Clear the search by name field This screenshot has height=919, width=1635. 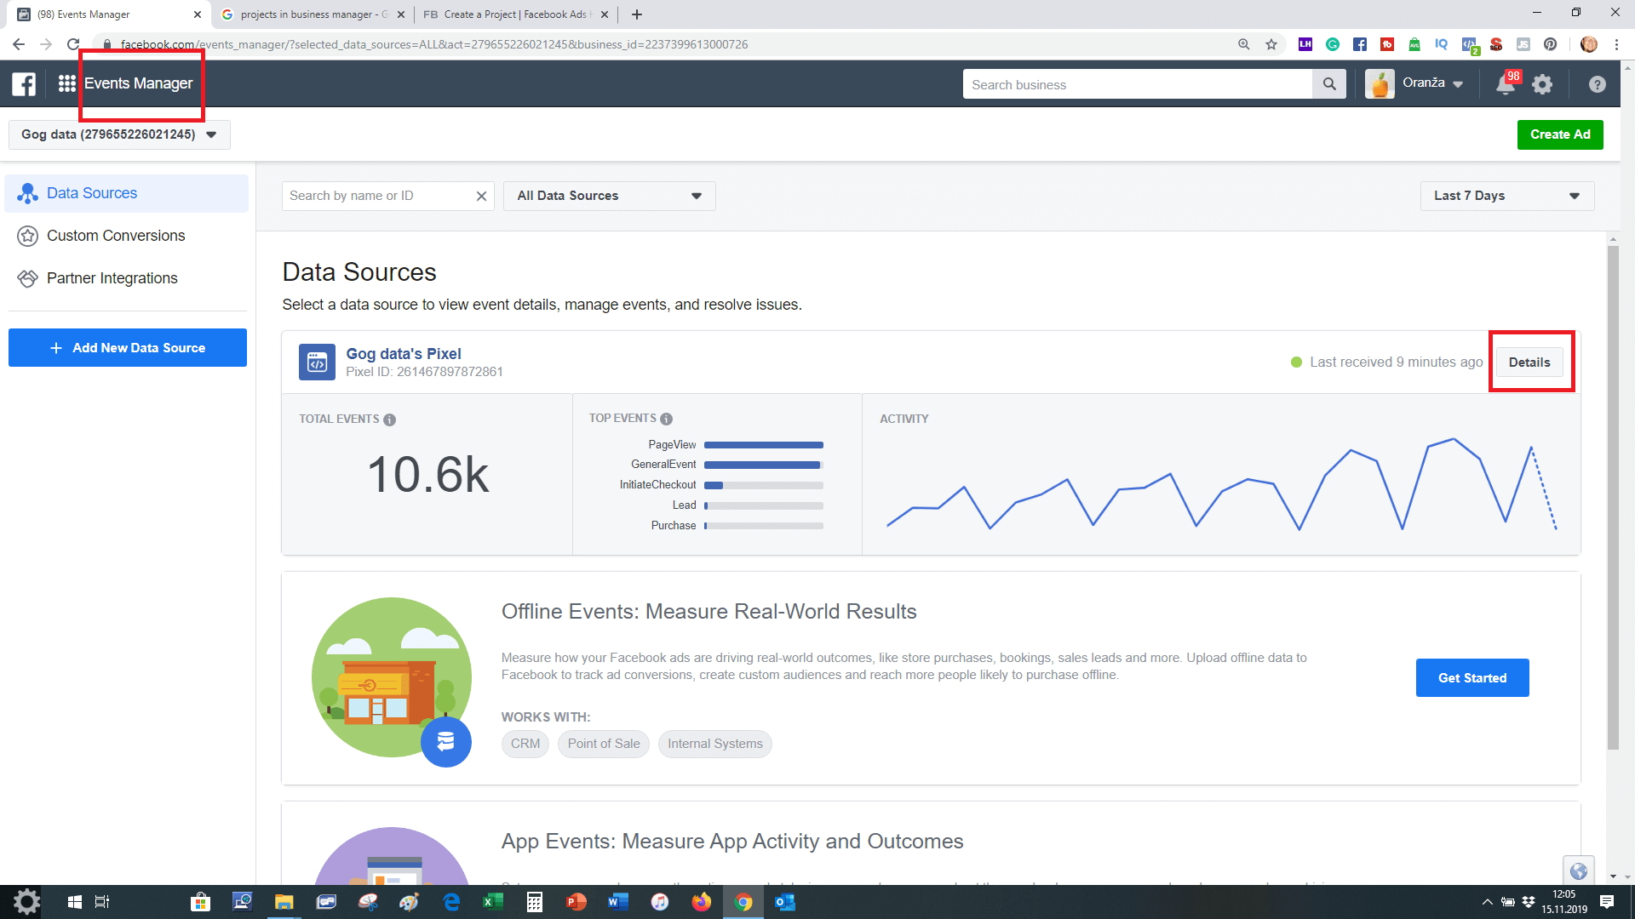point(481,196)
